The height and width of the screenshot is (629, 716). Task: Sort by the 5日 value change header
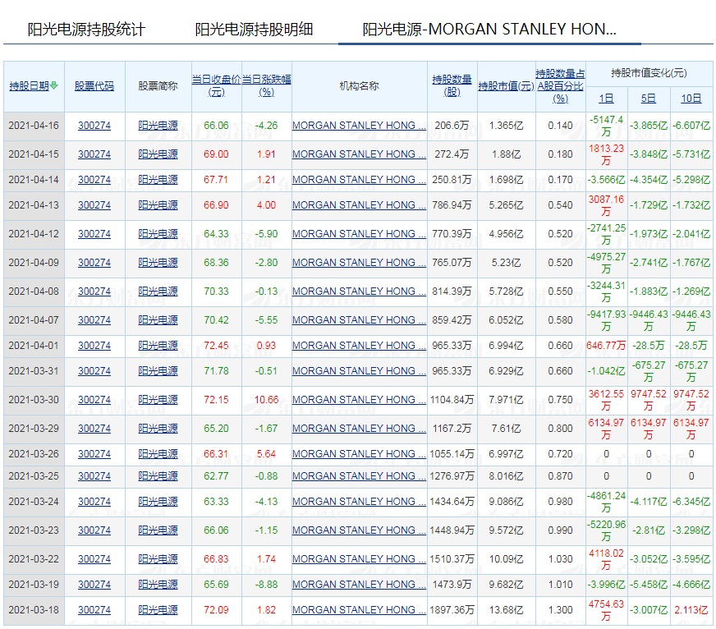tap(649, 99)
